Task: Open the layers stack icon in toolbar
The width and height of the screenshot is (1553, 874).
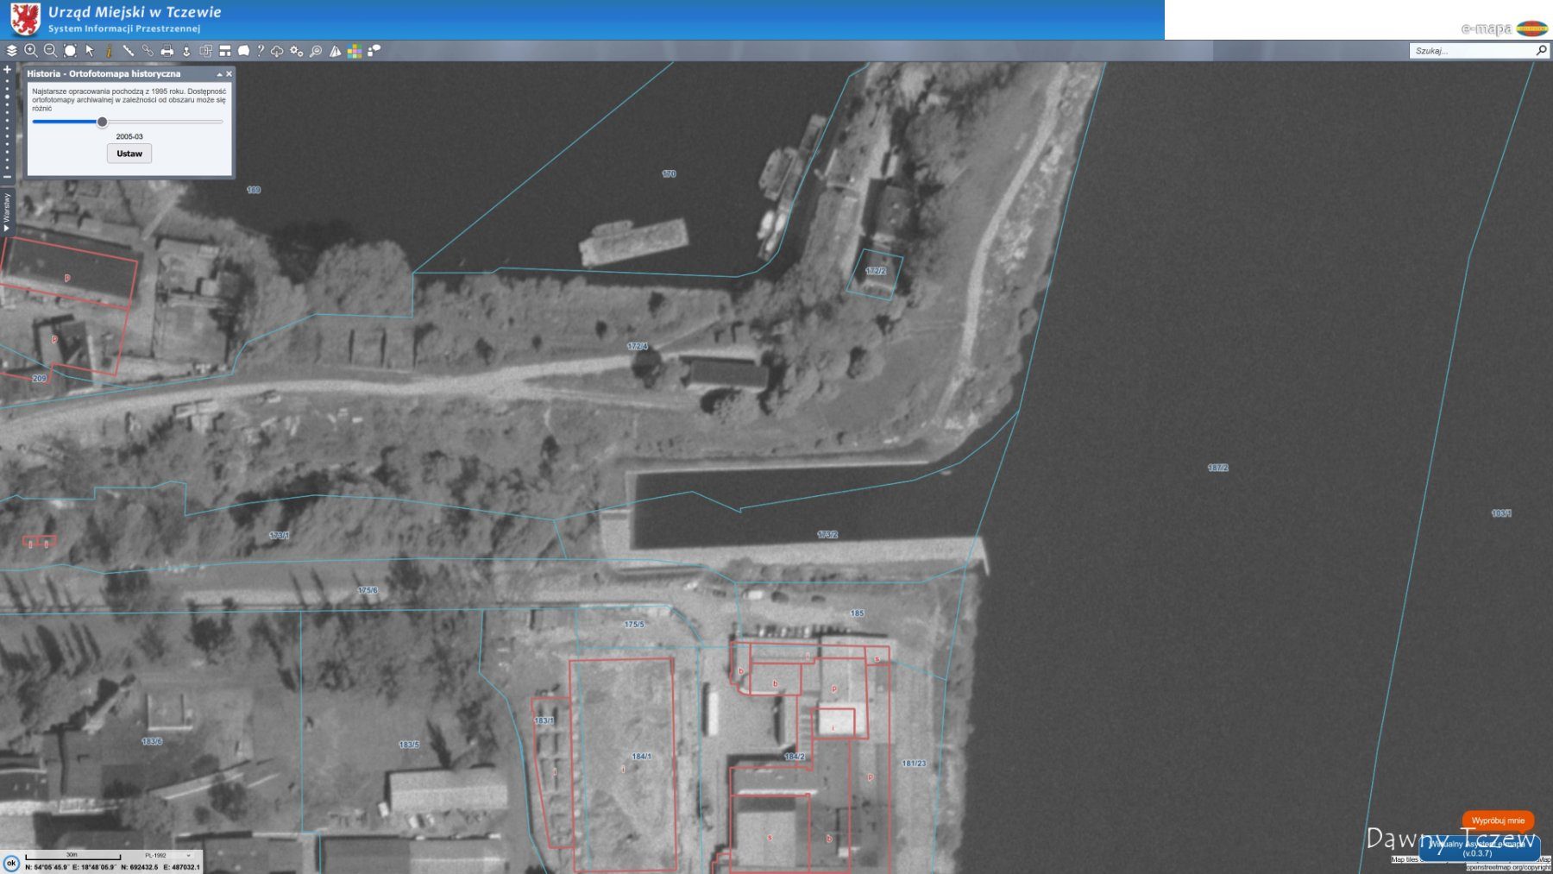Action: pos(11,51)
